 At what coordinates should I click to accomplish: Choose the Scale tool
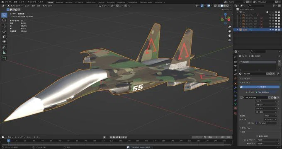[4, 36]
